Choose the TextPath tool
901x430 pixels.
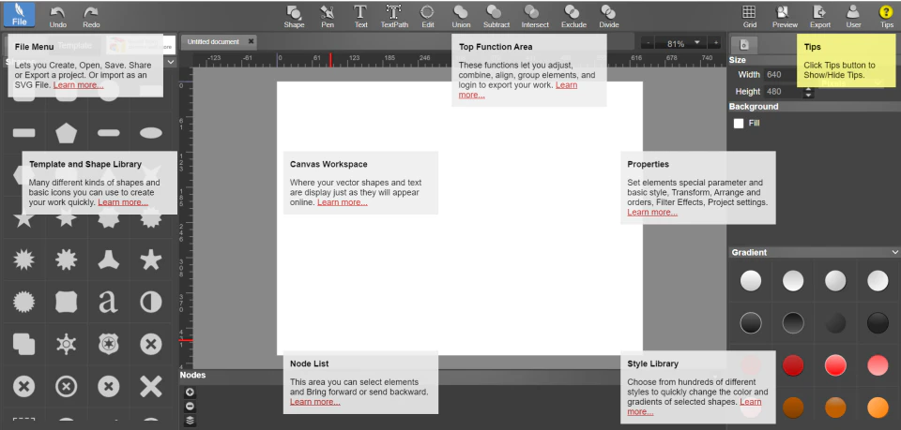tap(394, 17)
